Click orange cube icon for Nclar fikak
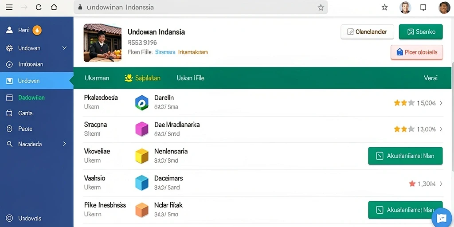454x227 pixels. 142,210
